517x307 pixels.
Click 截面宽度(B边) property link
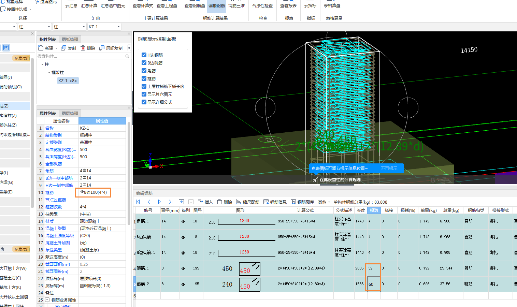tap(61, 150)
